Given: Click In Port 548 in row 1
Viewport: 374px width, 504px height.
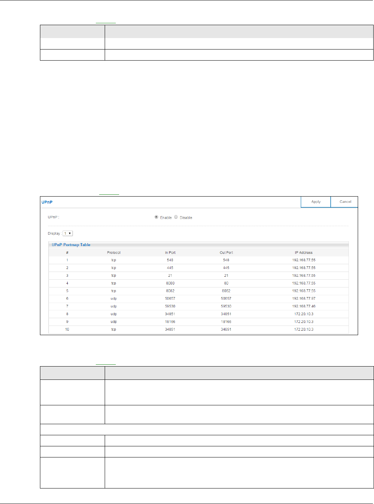Looking at the screenshot, I should click(170, 260).
